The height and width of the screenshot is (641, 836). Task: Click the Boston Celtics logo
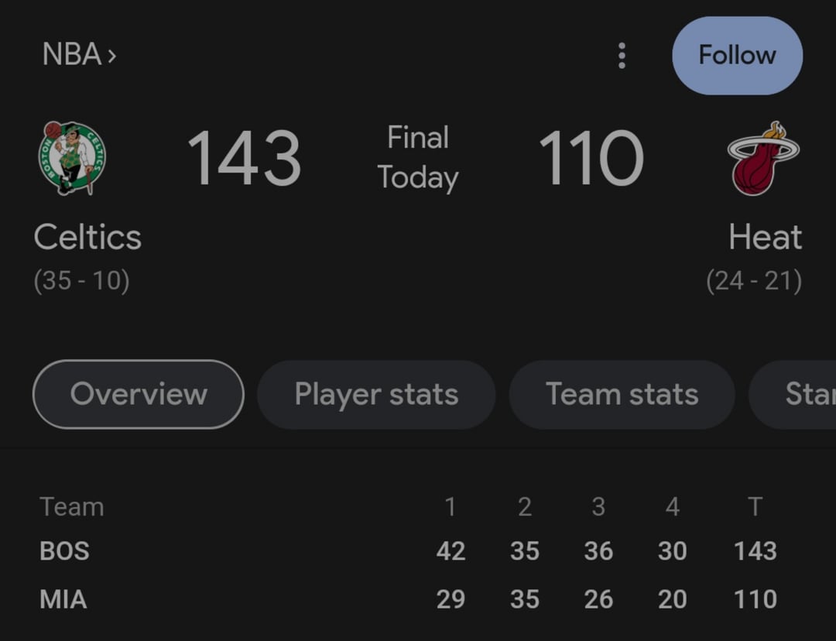[71, 158]
